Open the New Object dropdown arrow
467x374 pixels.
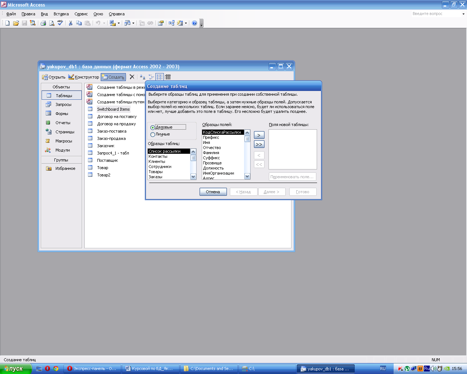coord(186,23)
